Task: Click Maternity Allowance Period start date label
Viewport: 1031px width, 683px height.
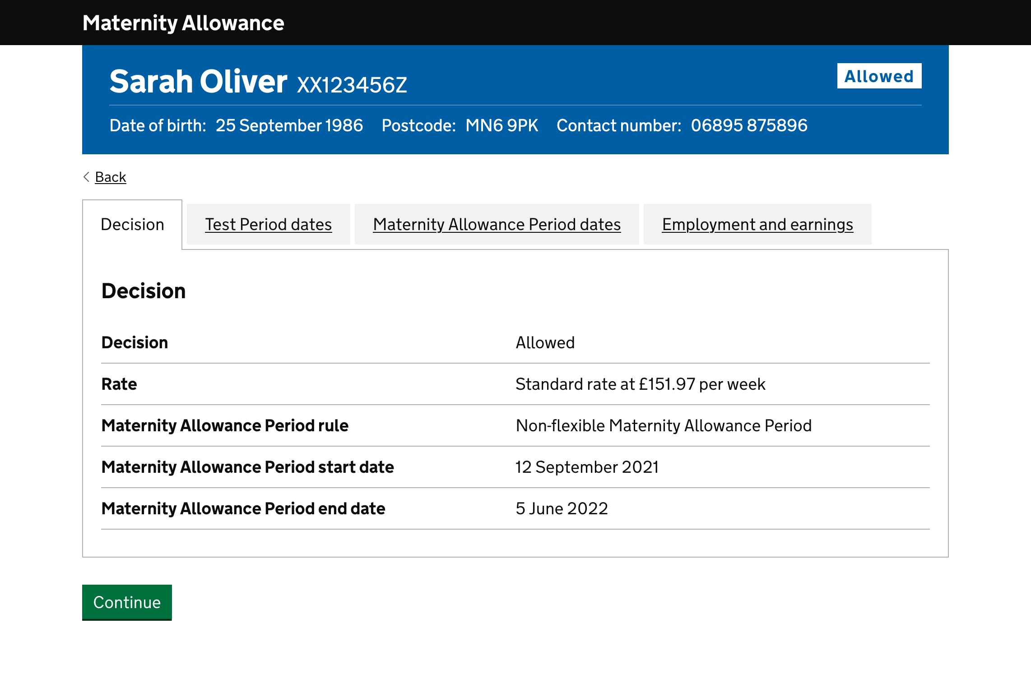Action: pos(248,467)
